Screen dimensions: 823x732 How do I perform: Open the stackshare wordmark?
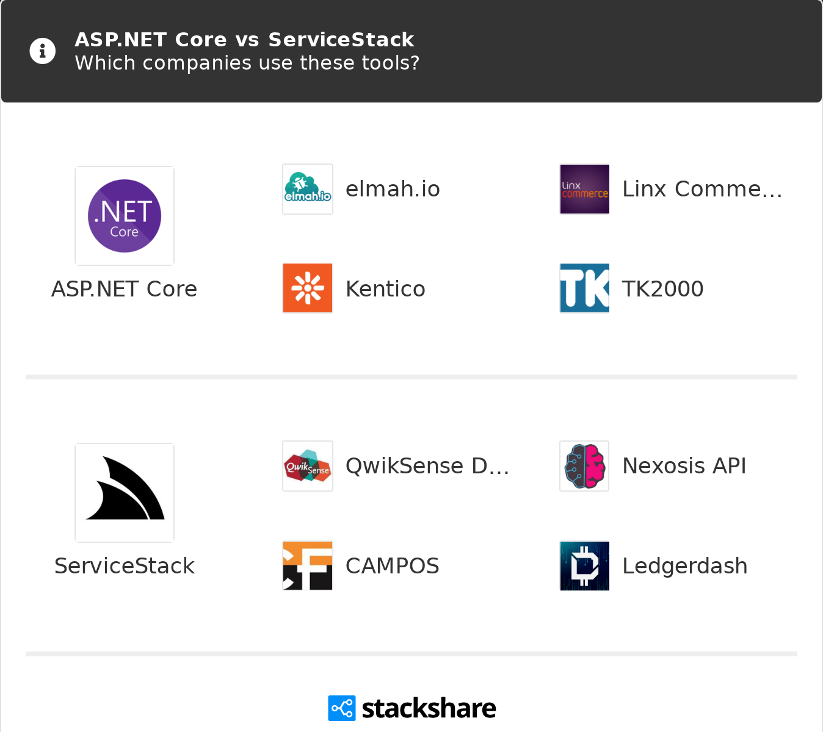(x=429, y=708)
